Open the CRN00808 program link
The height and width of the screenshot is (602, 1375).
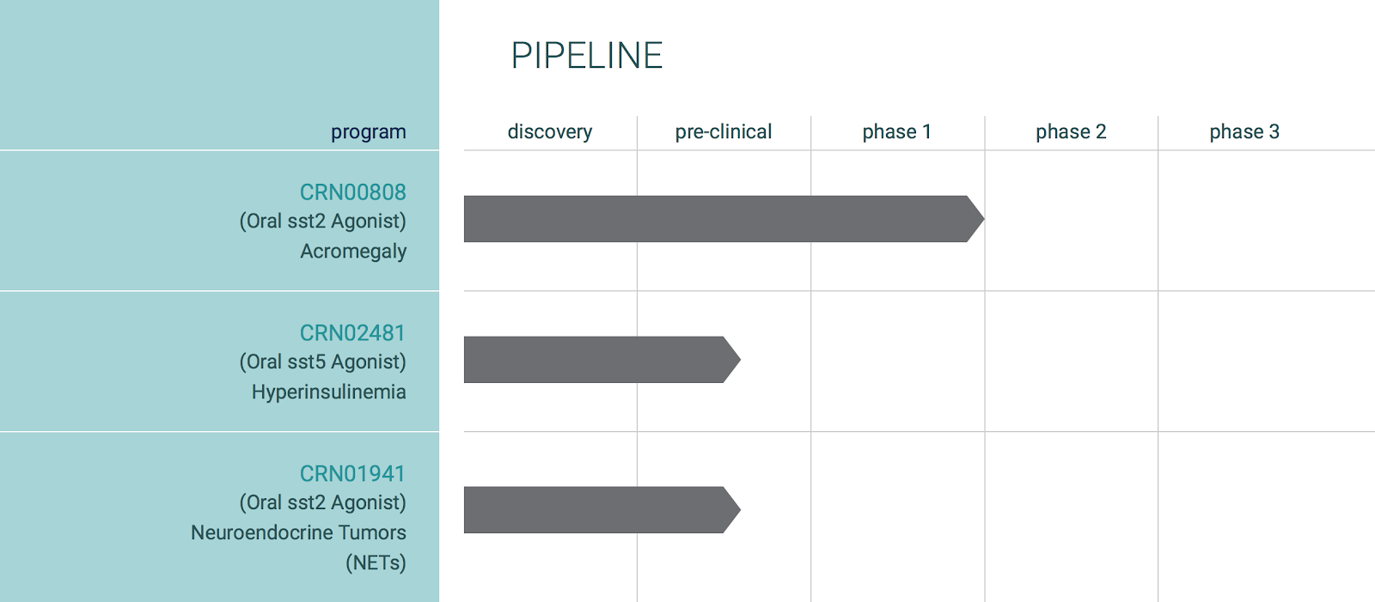(352, 192)
